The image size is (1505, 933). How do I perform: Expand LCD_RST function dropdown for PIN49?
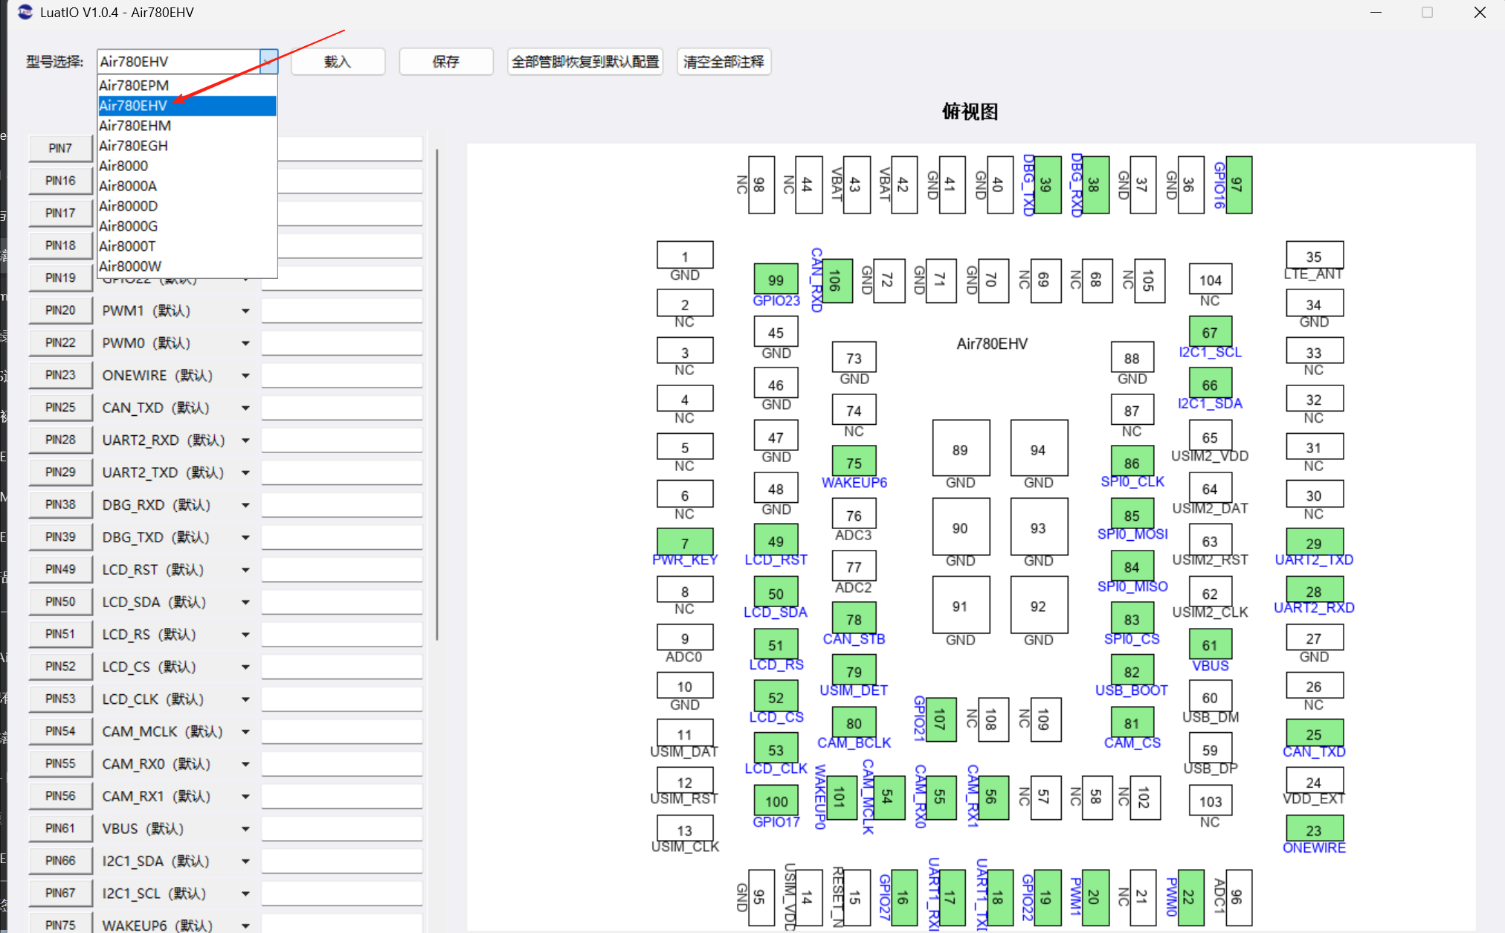click(245, 570)
